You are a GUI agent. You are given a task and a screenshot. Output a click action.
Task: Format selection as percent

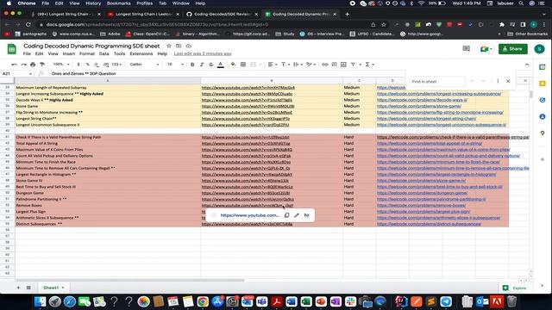coord(87,65)
